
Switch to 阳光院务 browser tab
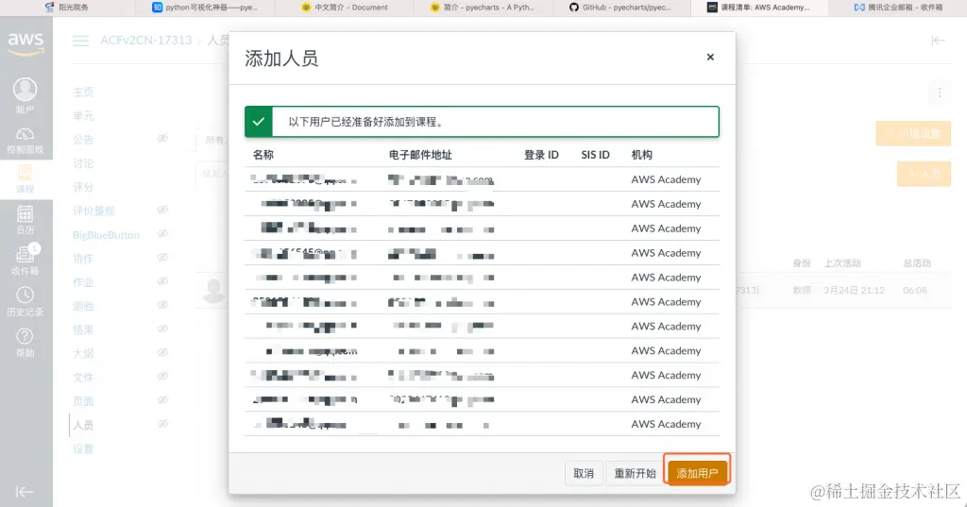[x=67, y=8]
